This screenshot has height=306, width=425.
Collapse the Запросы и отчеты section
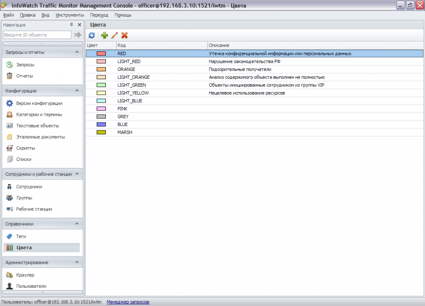77,52
